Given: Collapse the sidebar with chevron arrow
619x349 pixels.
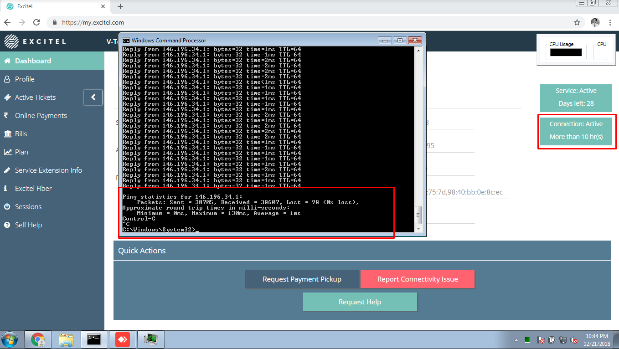Looking at the screenshot, I should [x=93, y=97].
